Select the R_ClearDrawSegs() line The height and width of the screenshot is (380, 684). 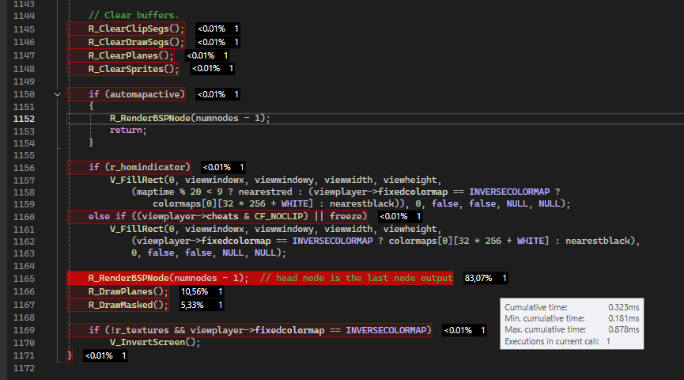click(x=135, y=41)
